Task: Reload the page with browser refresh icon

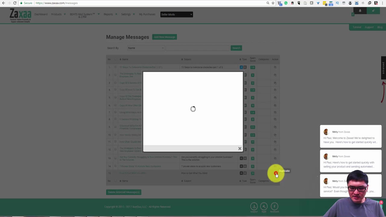Action: coord(15,3)
